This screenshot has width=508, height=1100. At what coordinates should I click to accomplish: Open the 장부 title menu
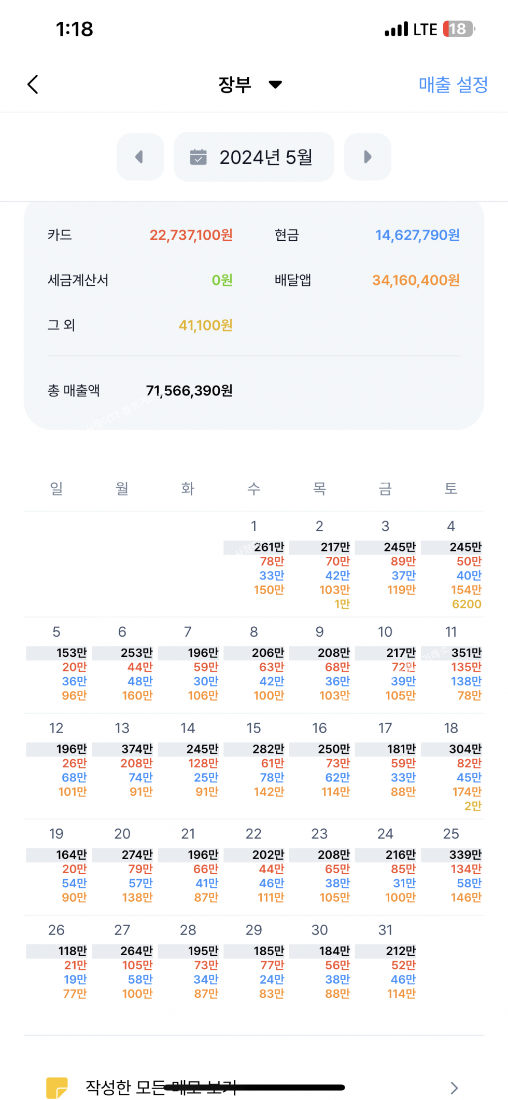click(235, 85)
